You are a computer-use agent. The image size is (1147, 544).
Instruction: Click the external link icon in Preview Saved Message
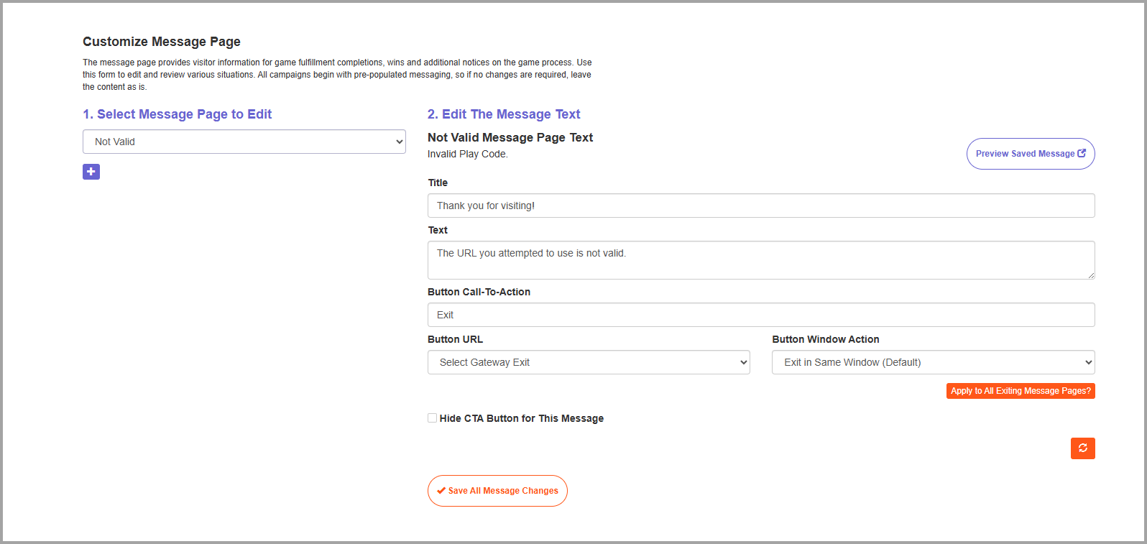click(x=1082, y=153)
